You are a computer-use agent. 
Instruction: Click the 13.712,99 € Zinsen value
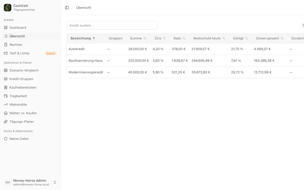point(263,72)
